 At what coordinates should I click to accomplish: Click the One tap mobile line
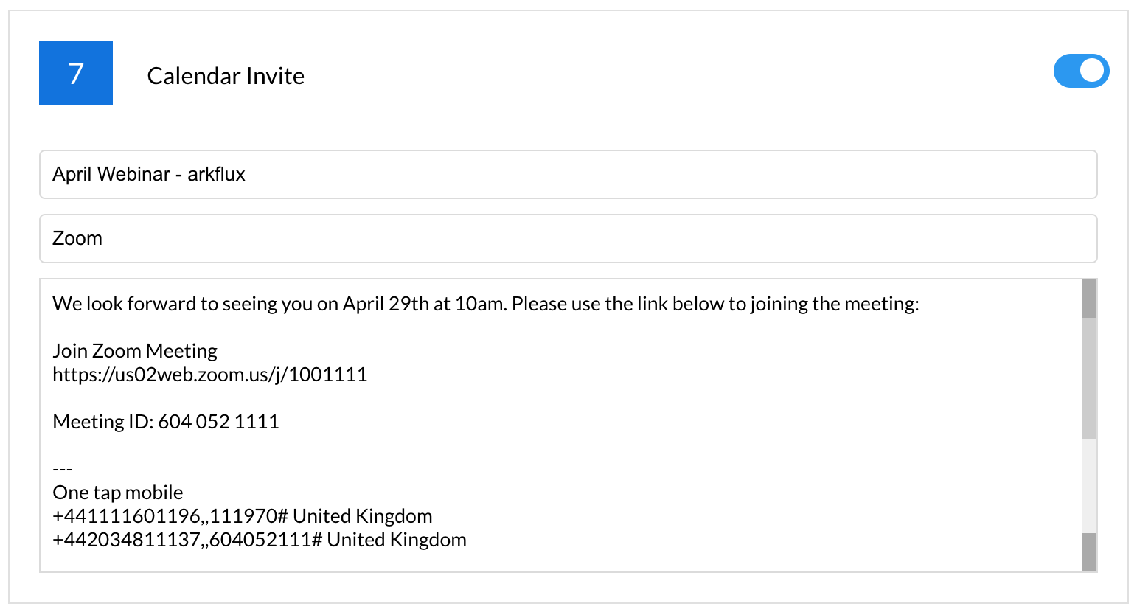[118, 493]
